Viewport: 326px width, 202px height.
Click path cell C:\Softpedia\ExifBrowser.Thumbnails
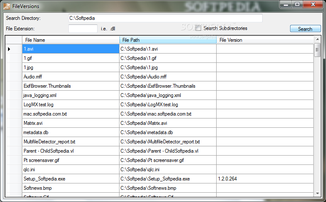tap(168, 86)
